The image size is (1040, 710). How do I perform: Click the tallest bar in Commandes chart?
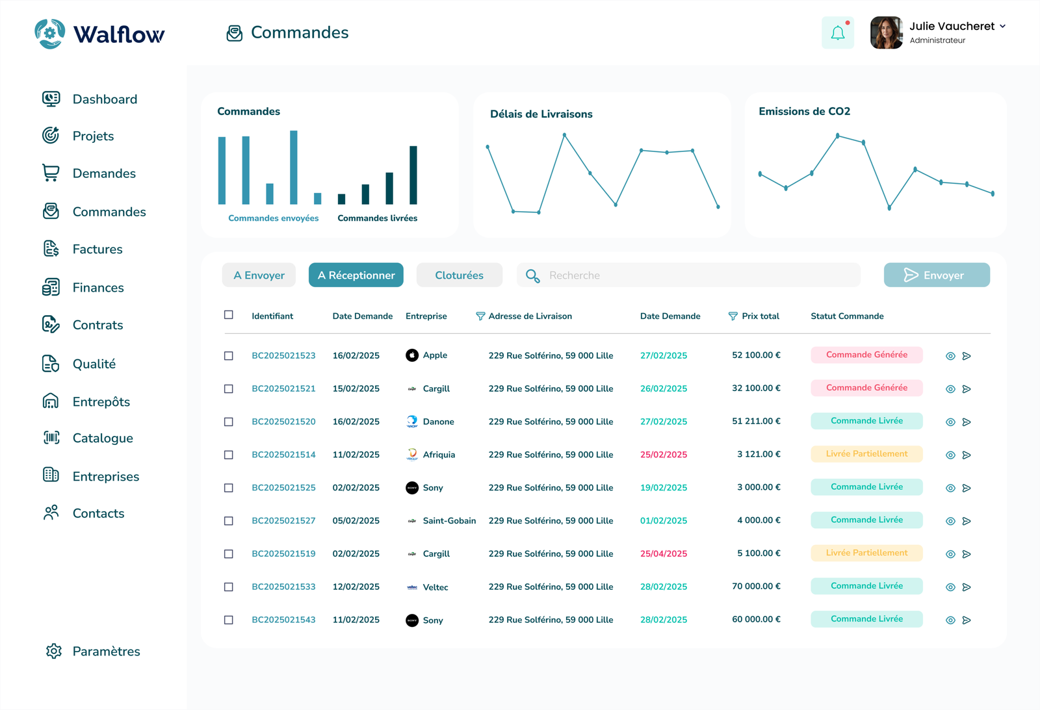[294, 168]
